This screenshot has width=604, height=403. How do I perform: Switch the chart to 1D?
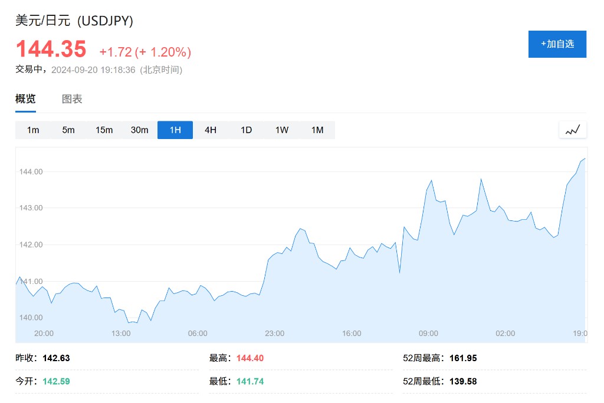coord(246,130)
